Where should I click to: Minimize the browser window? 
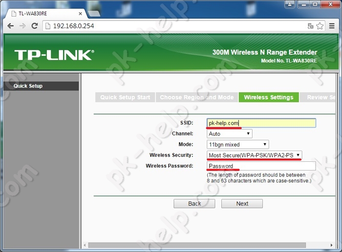[x=303, y=4]
